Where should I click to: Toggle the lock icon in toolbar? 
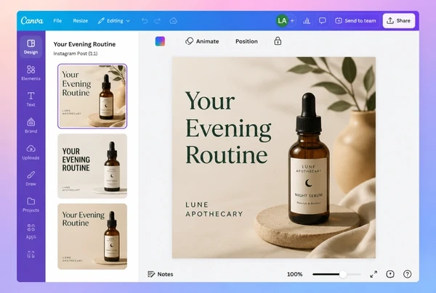coord(278,41)
